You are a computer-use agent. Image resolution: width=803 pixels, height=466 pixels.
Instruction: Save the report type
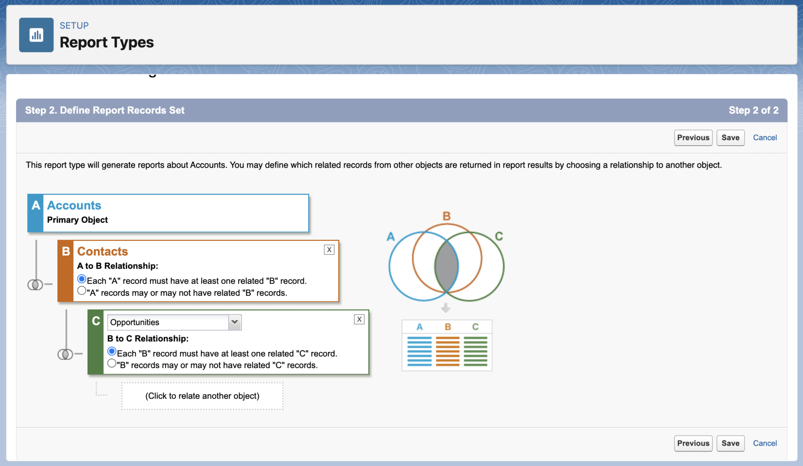pos(730,137)
